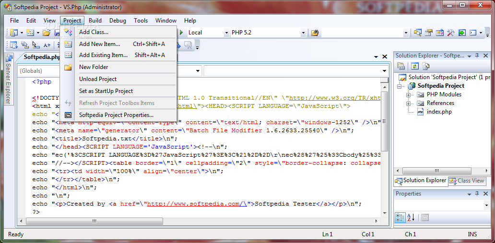Click Show All Files in Solution Explorer toolbar
The image size is (495, 243).
(x=426, y=66)
